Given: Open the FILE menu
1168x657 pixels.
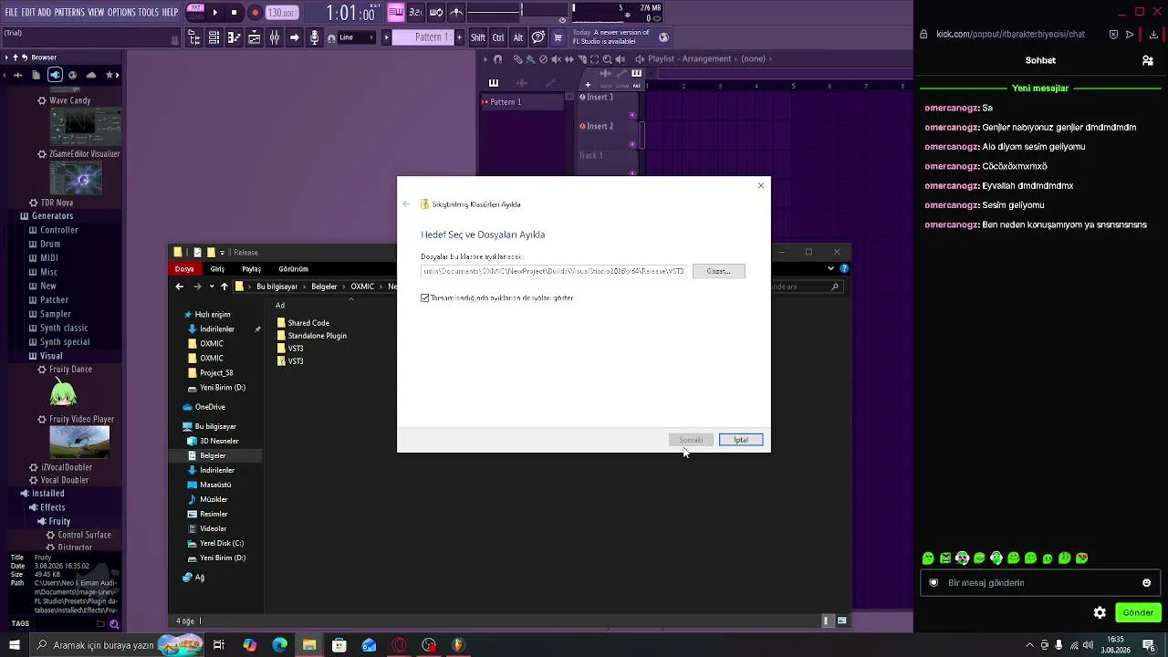Looking at the screenshot, I should 12,13.
